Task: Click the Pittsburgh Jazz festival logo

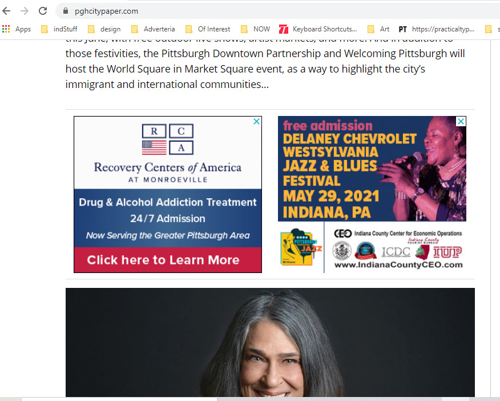Action: [x=301, y=247]
